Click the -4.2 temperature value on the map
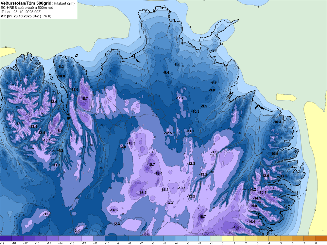 pos(60,151)
